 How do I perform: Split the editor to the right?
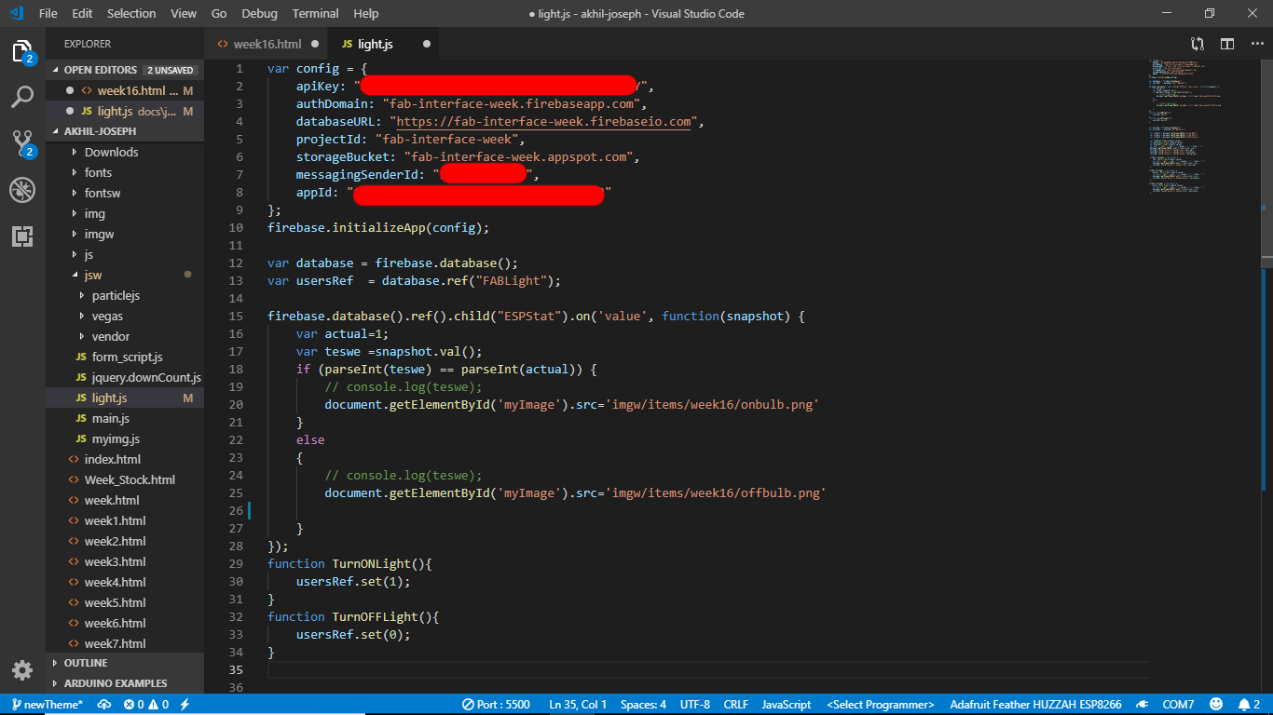tap(1227, 44)
